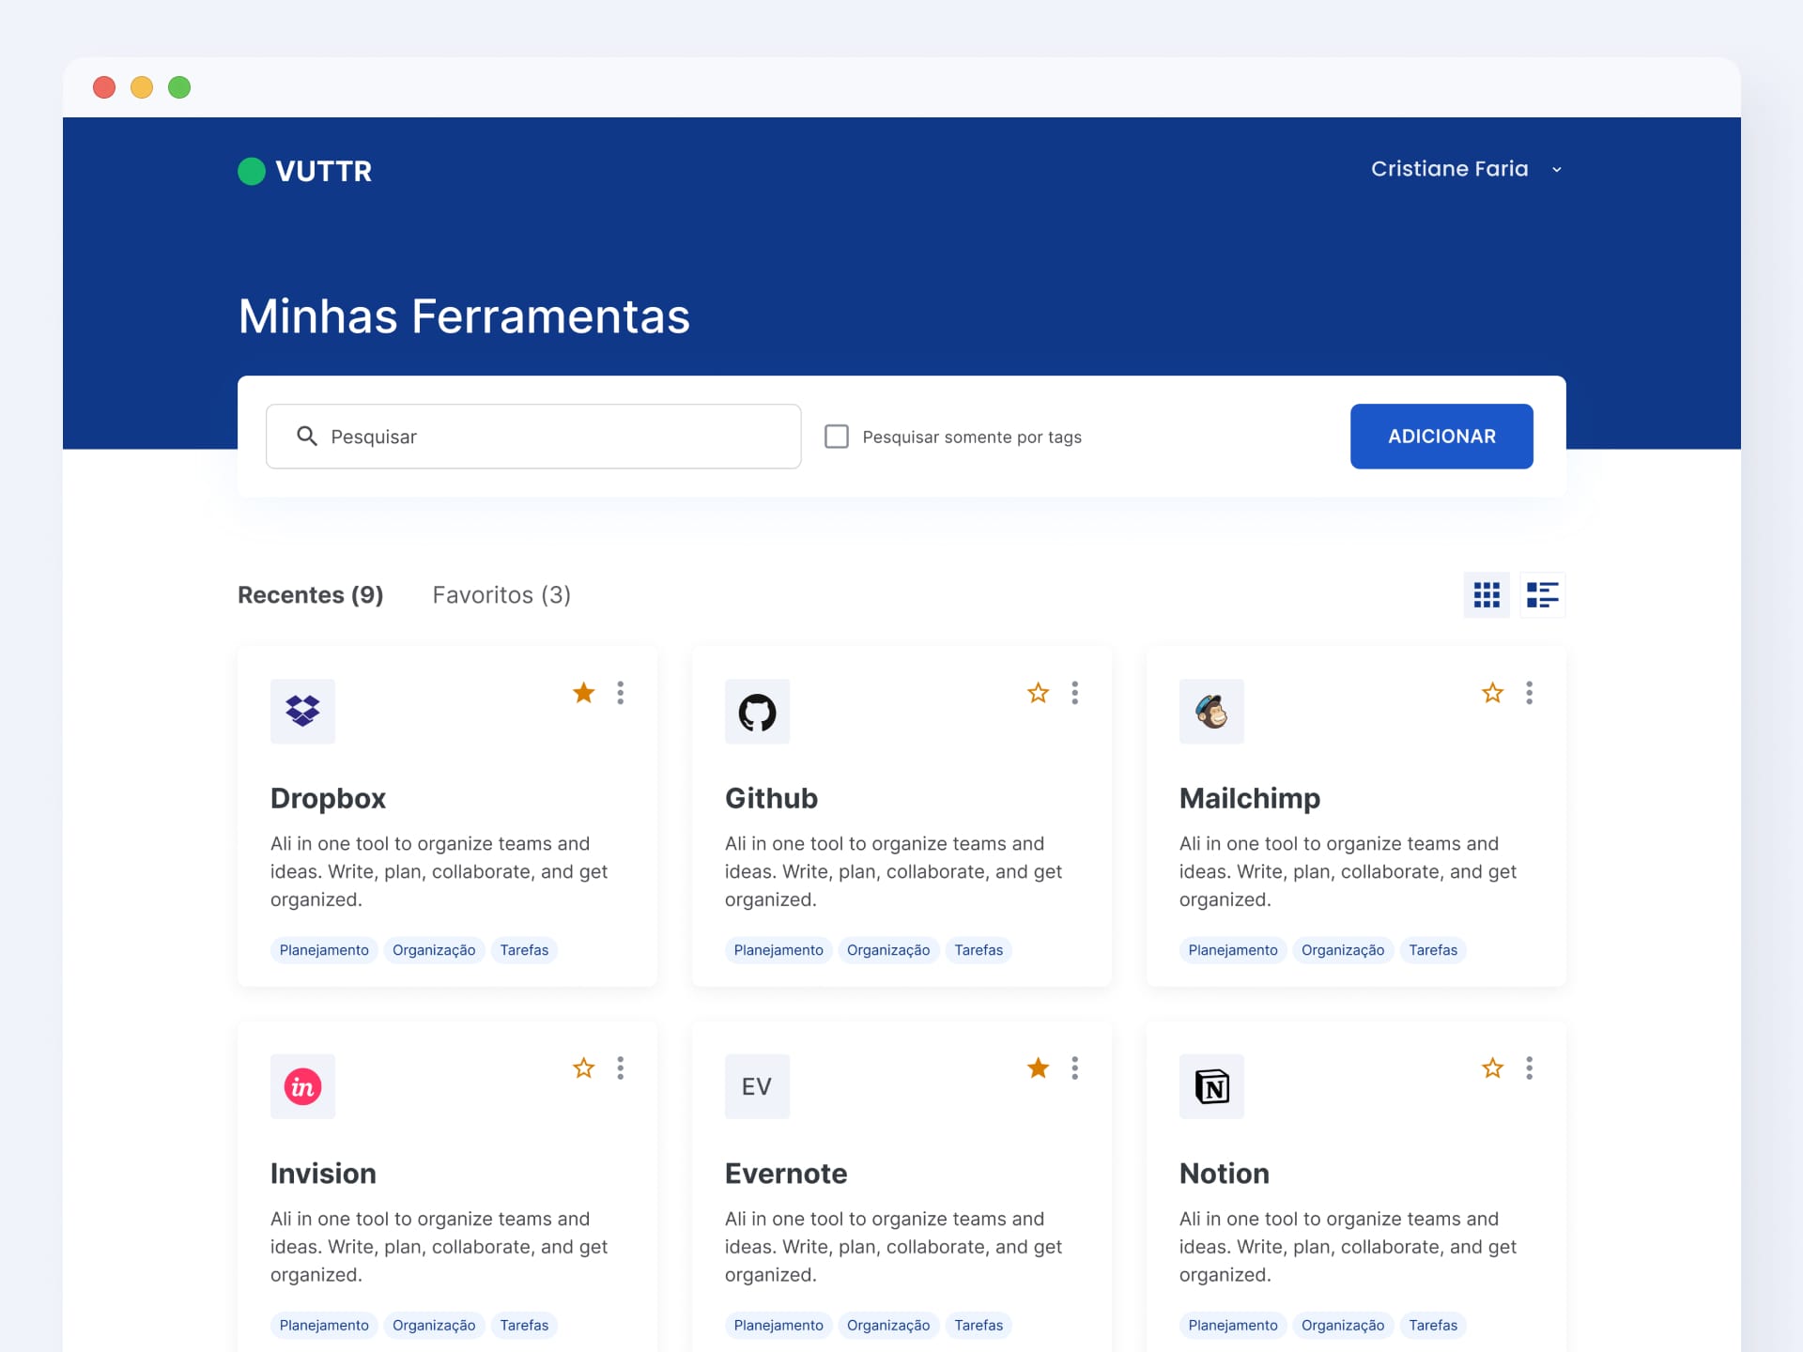Favorite the Invision card star
Screen dimensions: 1803x1352
583,1068
